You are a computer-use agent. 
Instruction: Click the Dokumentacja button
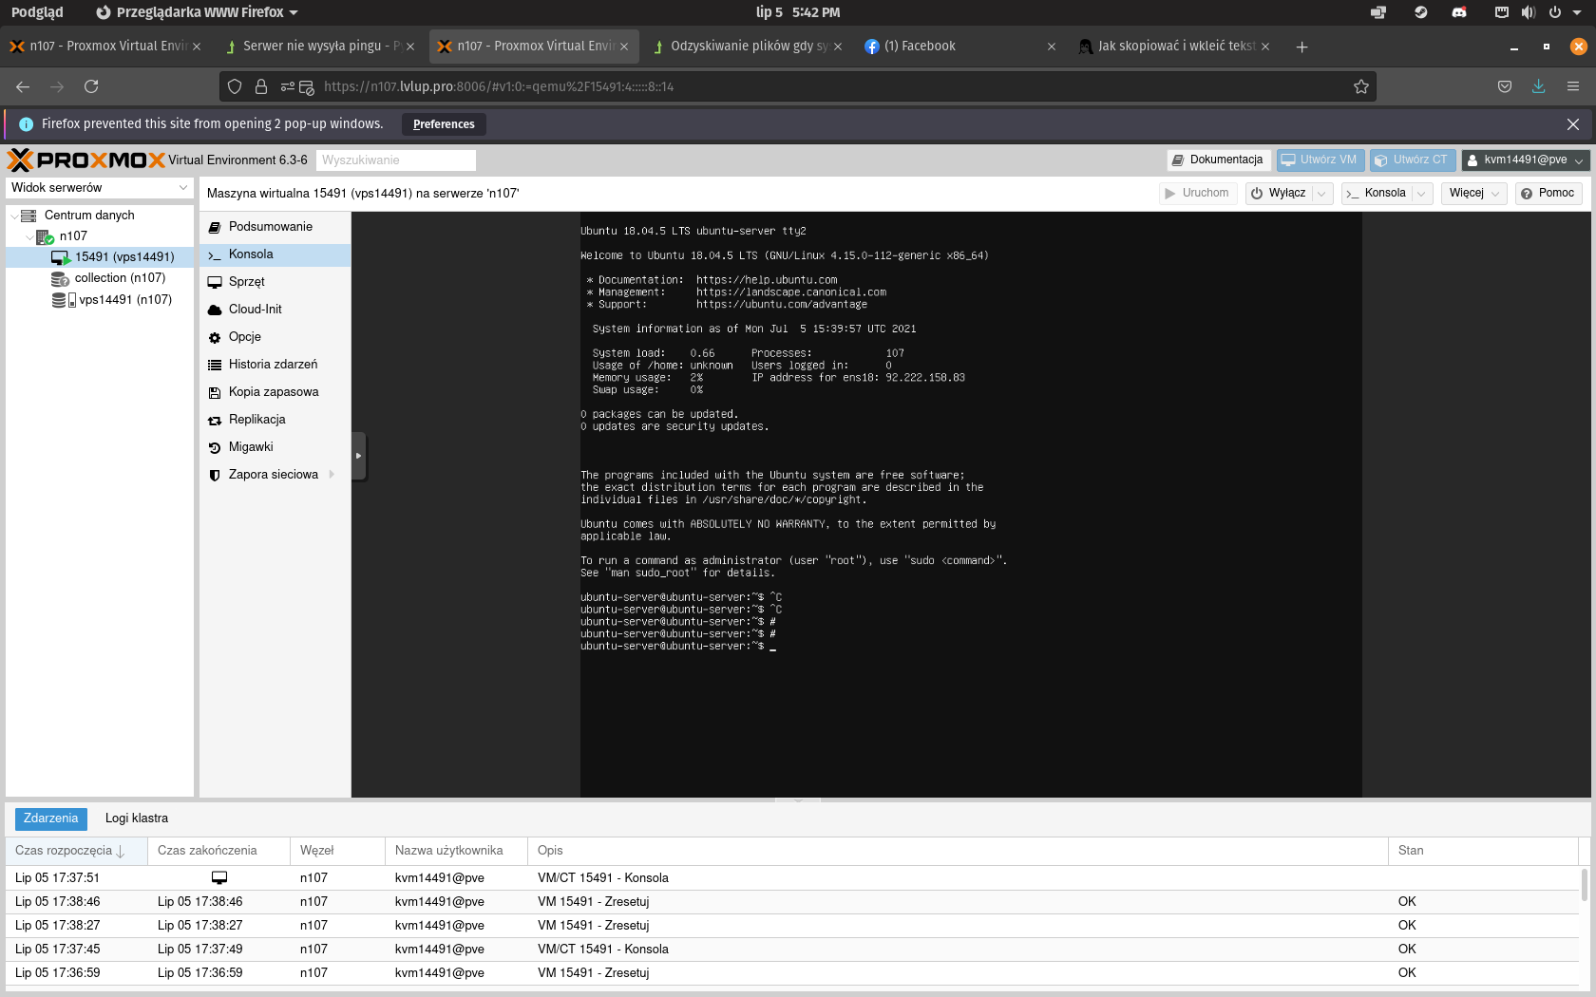coord(1218,160)
